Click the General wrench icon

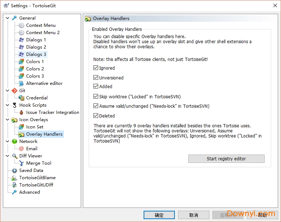click(x=15, y=18)
